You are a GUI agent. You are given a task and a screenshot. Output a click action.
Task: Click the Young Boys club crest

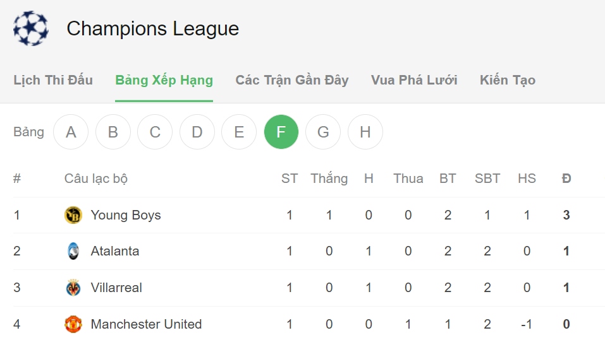click(x=73, y=215)
